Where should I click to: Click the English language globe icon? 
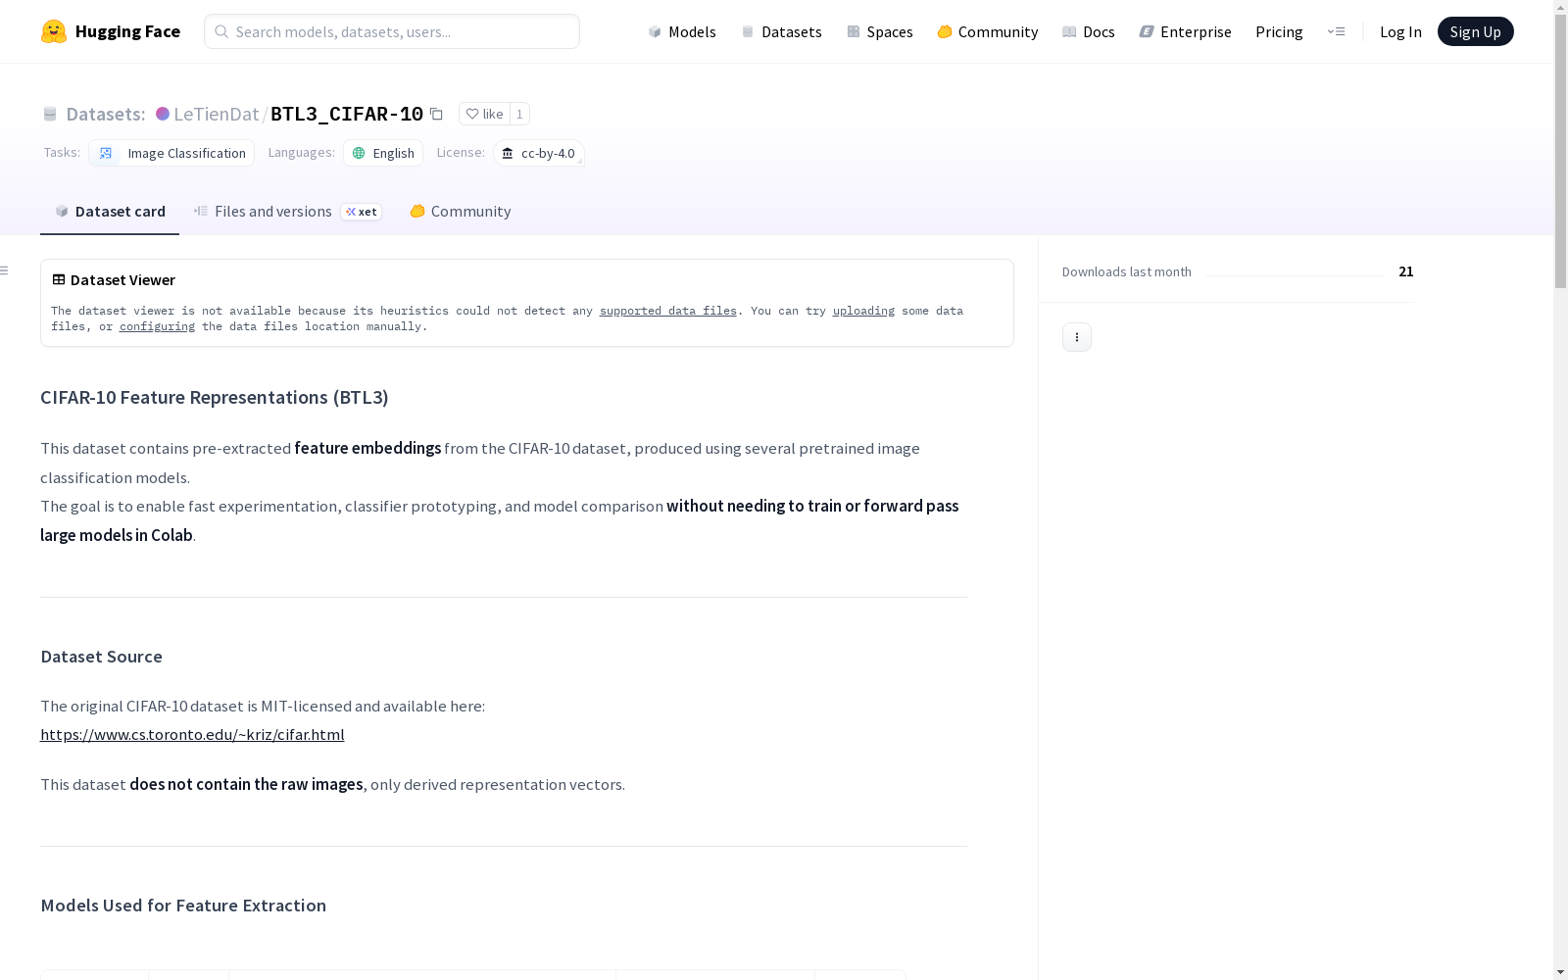[x=359, y=153]
